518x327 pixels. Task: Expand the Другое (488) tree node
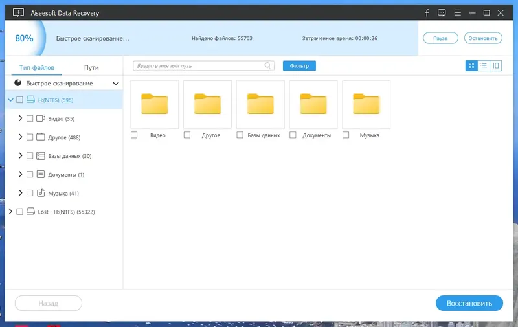click(21, 137)
